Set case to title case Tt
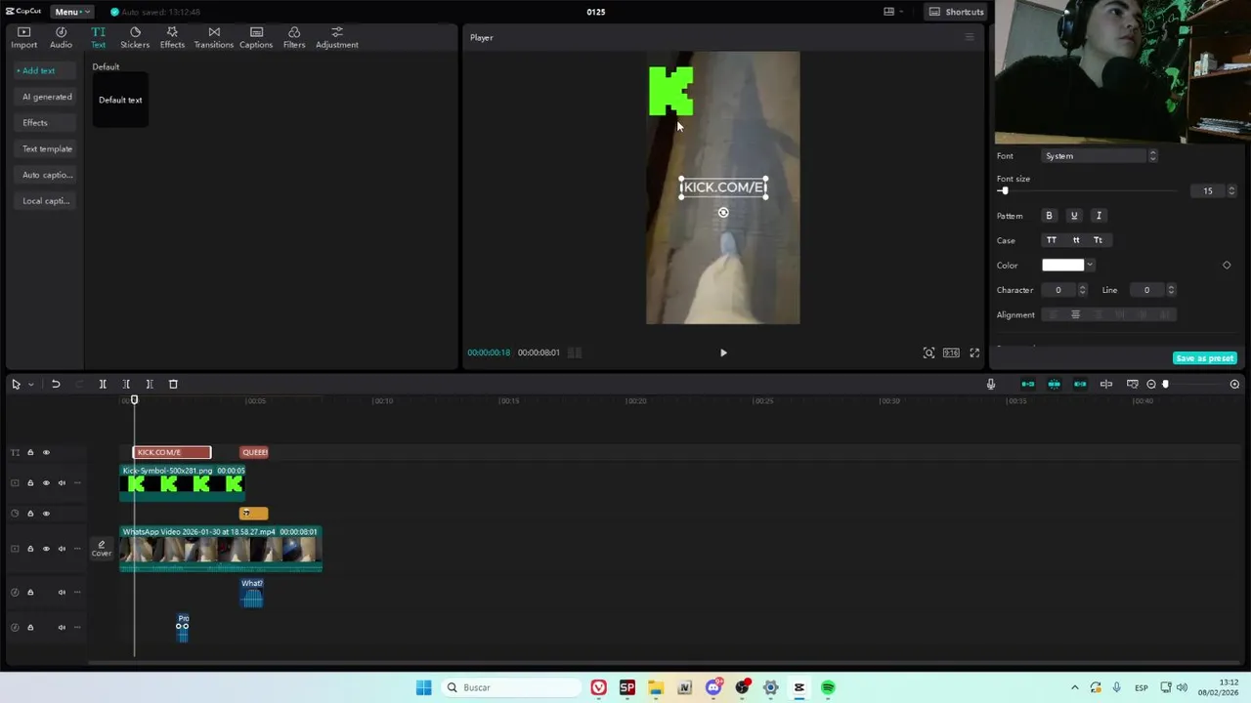Screen dimensions: 1251x703 click(1099, 240)
